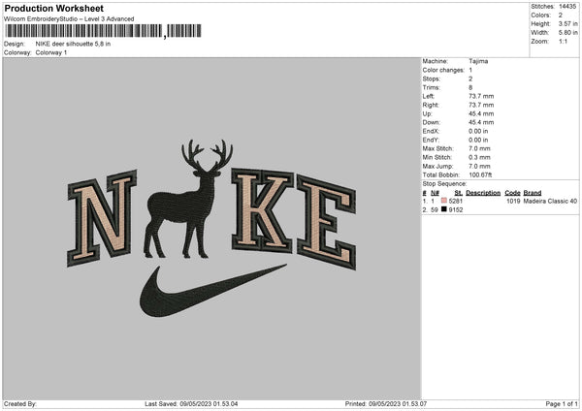Click the Left value '73.7 mm'
The width and height of the screenshot is (582, 411).
[481, 96]
